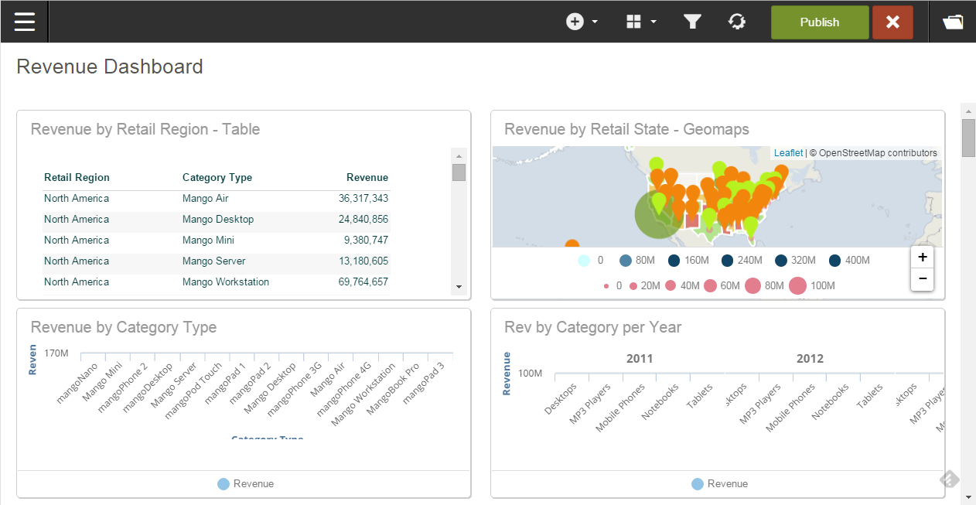Zoom in on the geomap
This screenshot has height=505, width=976.
pyautogui.click(x=922, y=258)
